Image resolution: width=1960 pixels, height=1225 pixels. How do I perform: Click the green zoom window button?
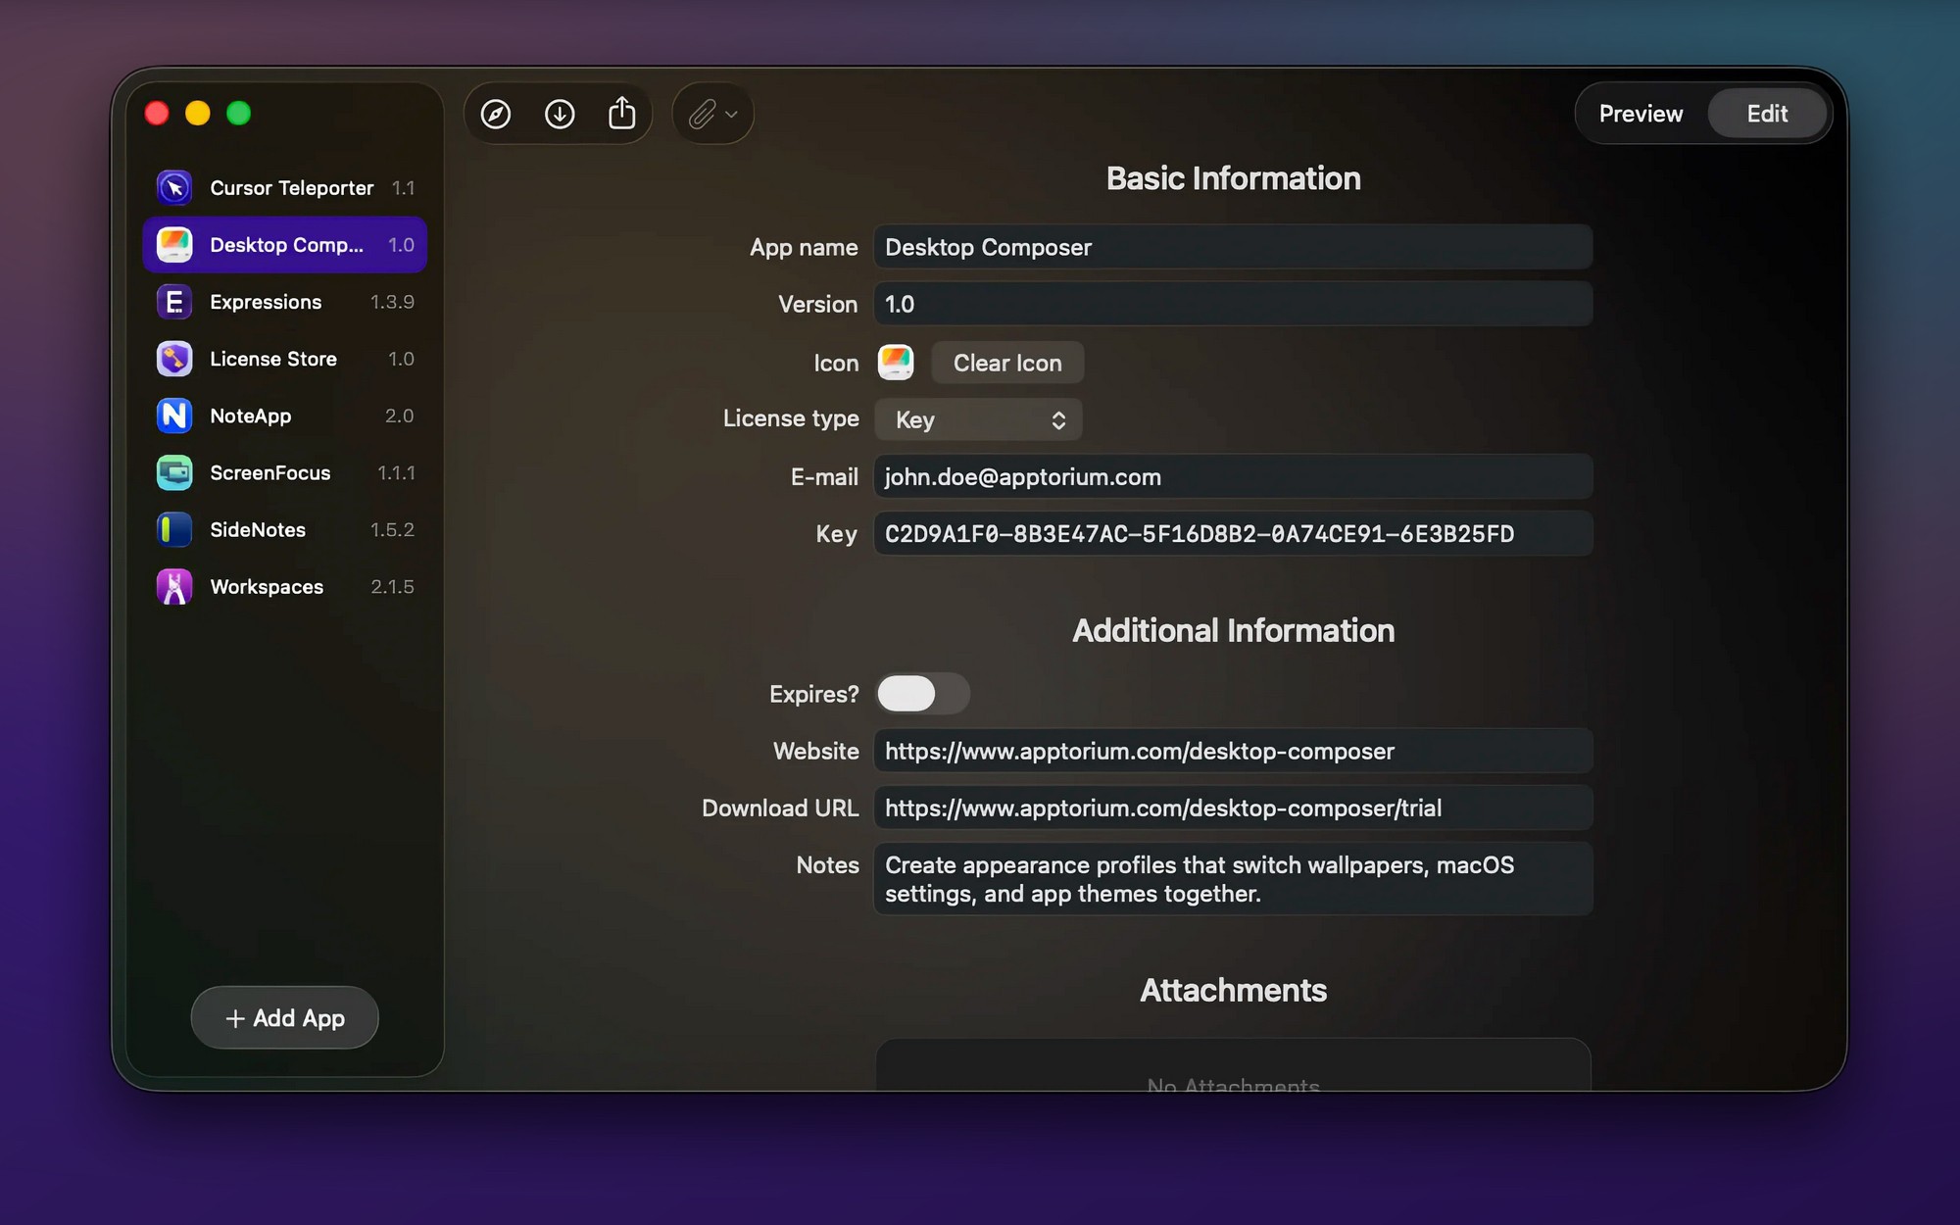[x=239, y=114]
